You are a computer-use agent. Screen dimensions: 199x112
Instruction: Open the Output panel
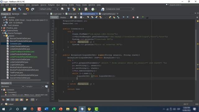[x=9, y=104]
